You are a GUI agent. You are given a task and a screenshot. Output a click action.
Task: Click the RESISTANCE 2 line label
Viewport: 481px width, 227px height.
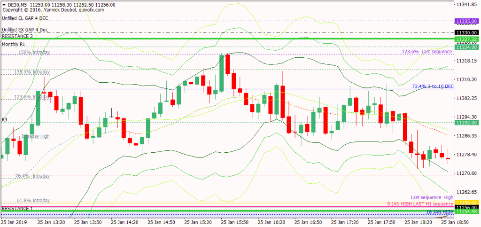[17, 36]
